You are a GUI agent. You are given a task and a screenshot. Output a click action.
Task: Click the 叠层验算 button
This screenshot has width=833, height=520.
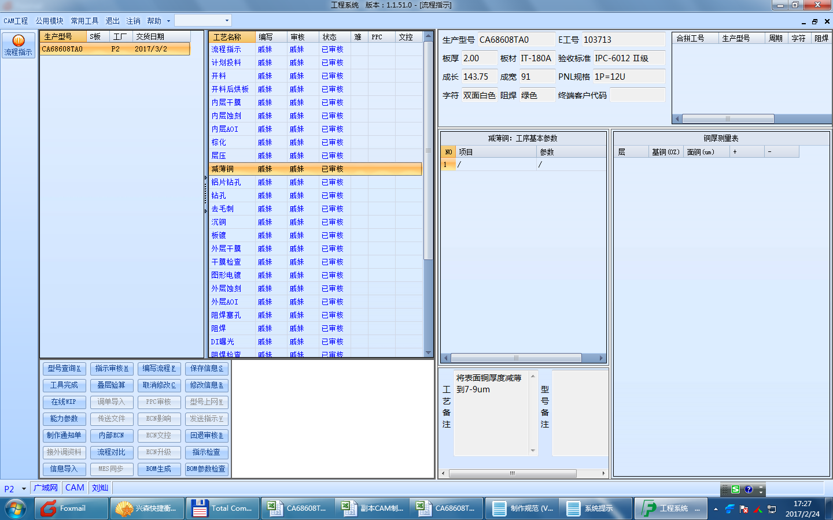[112, 385]
